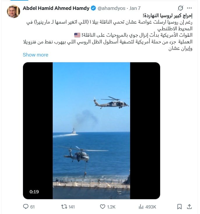Click the author's profile avatar
Screen dimensions: 200x214
pyautogui.click(x=13, y=12)
